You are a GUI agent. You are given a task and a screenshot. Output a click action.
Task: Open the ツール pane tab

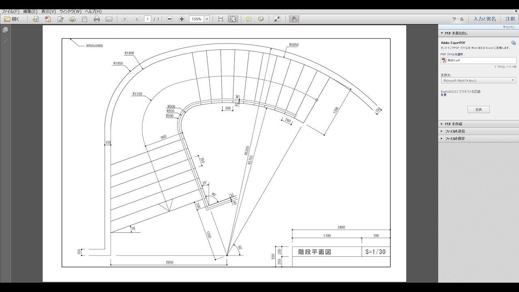[x=458, y=19]
